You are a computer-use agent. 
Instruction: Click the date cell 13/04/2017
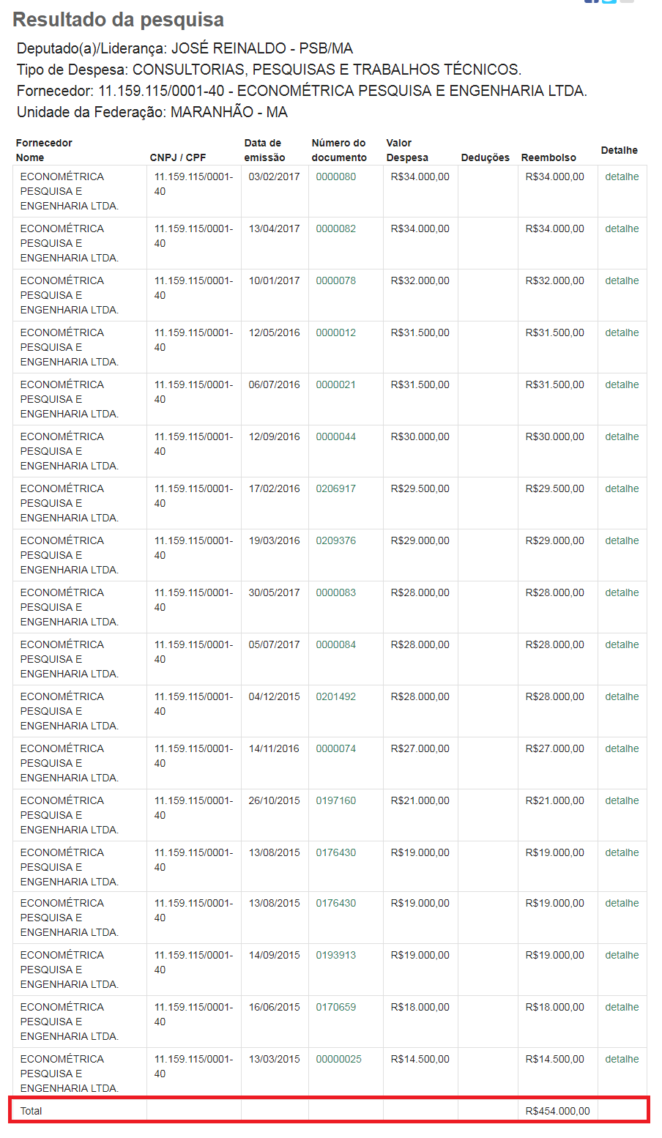275,228
